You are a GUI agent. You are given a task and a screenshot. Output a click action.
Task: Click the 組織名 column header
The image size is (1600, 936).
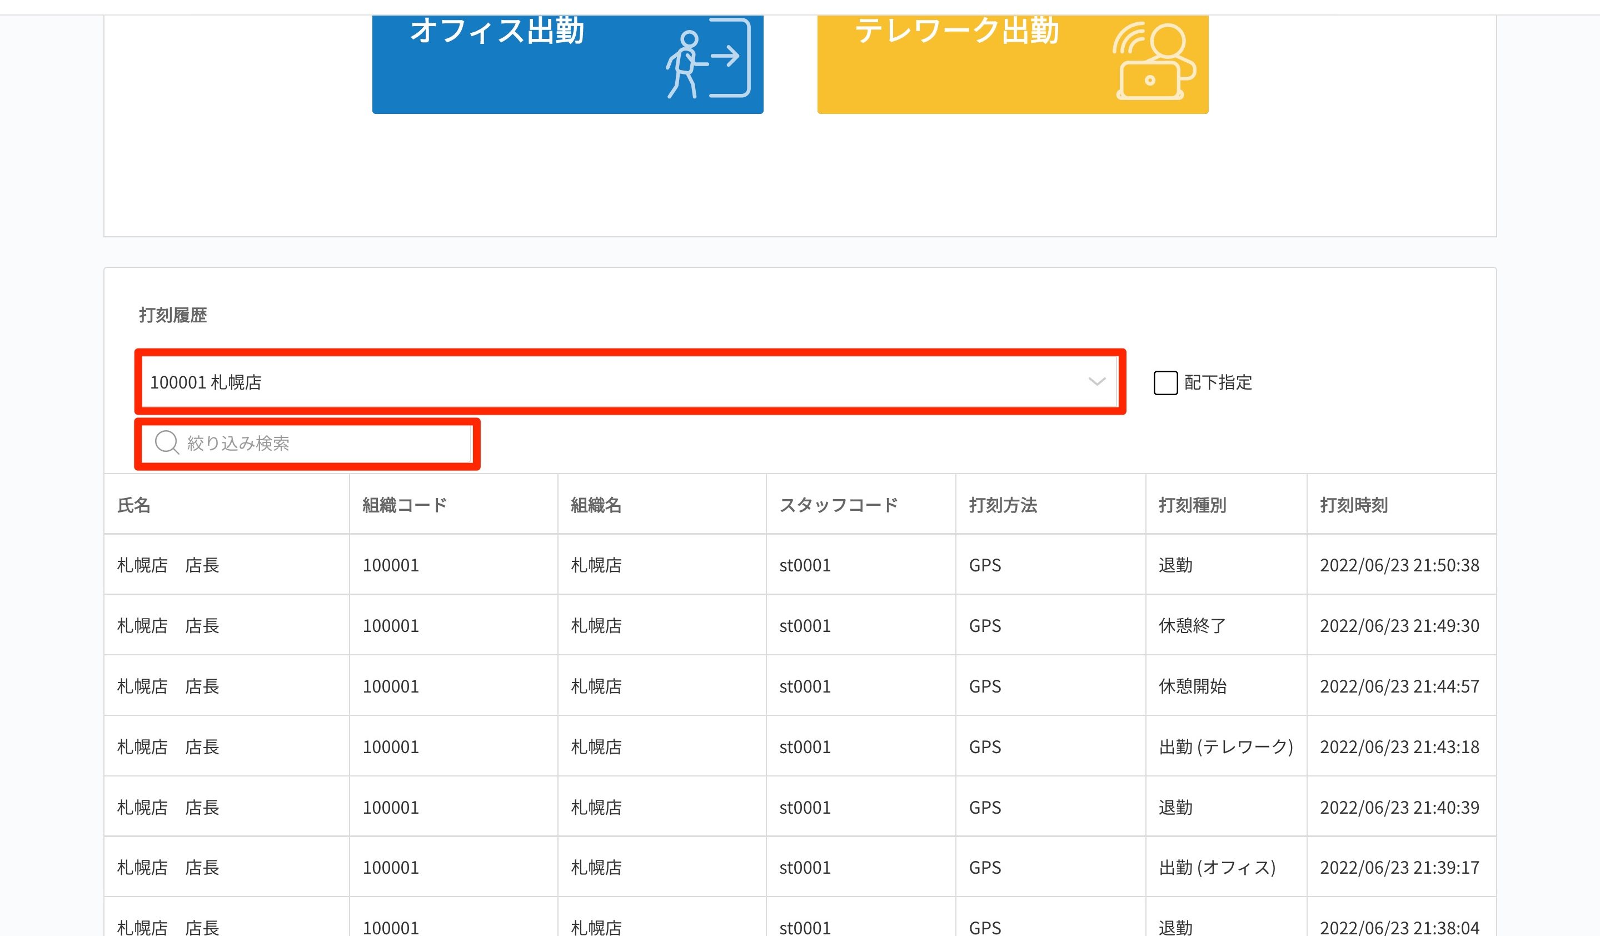596,505
